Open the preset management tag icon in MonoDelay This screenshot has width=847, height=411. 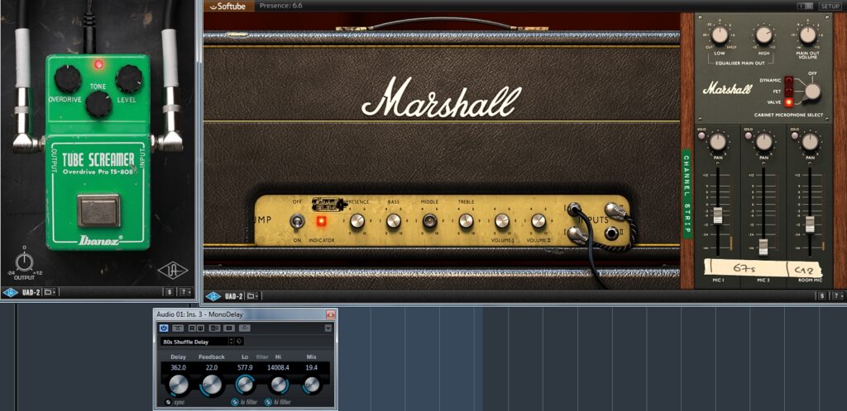[x=239, y=342]
